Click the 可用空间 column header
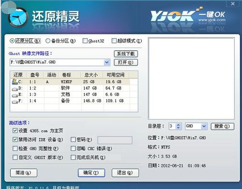 pyautogui.click(x=116, y=75)
